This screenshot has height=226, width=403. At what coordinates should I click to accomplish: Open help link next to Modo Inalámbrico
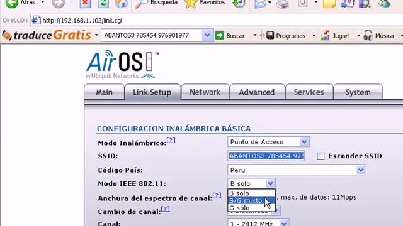click(171, 140)
